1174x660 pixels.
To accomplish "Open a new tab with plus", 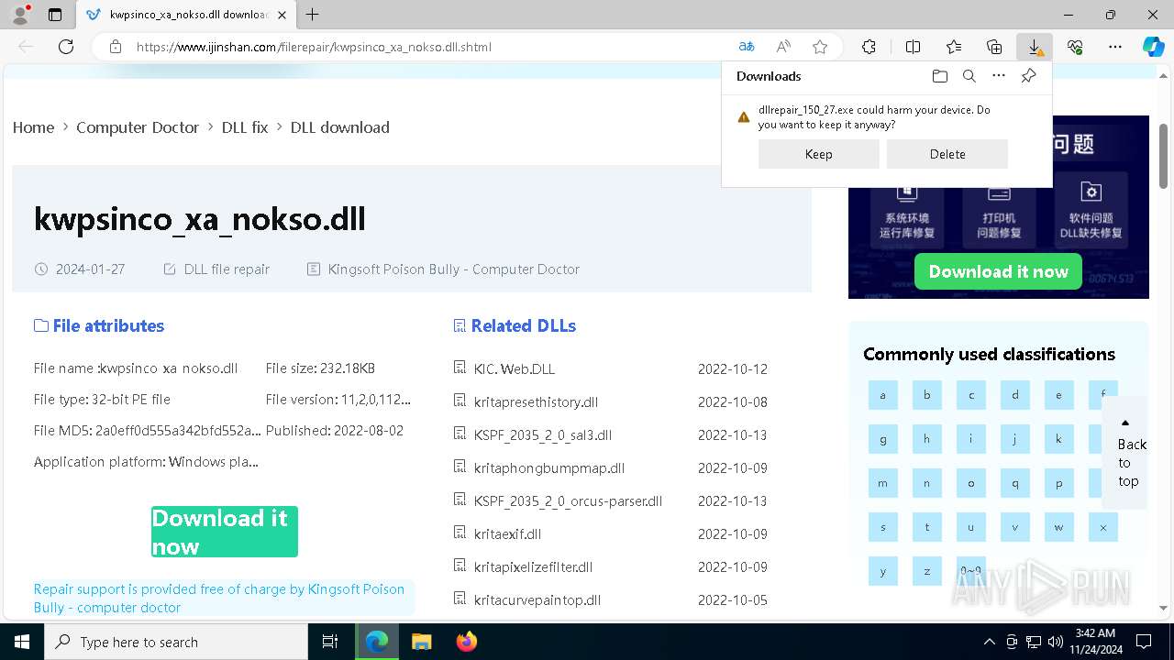I will (313, 15).
